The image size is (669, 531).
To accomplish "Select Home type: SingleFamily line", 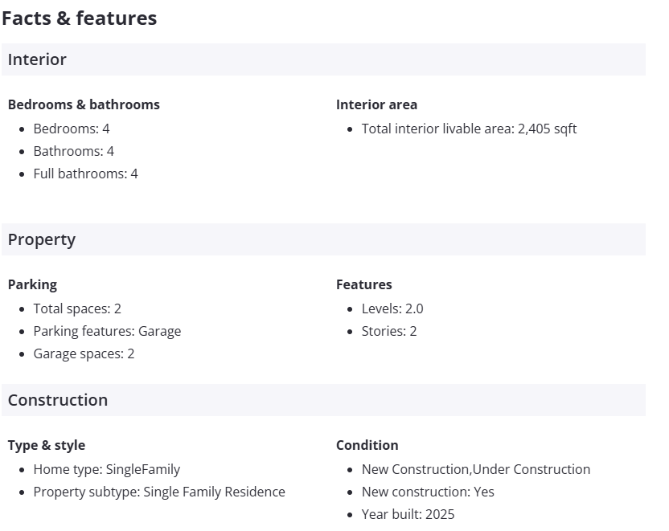I will 107,469.
